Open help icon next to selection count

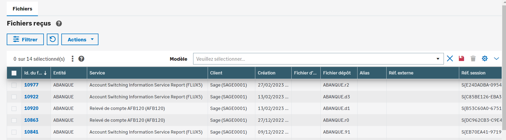tap(81, 59)
